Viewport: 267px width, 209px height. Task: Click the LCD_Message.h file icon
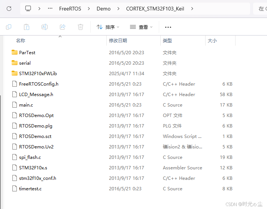[15, 94]
